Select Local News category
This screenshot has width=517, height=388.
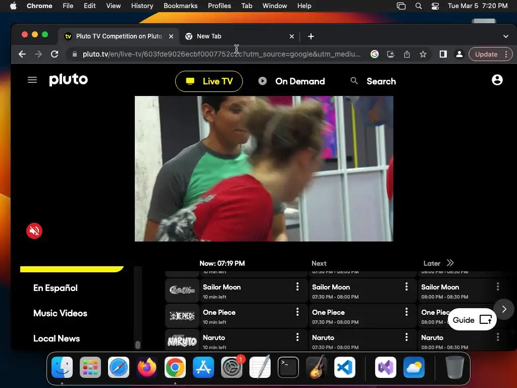click(x=57, y=338)
